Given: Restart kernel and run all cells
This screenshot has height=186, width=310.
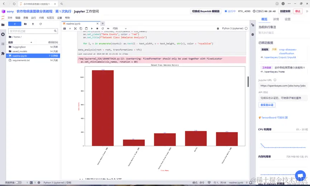Looking at the screenshot, I should (108, 29).
